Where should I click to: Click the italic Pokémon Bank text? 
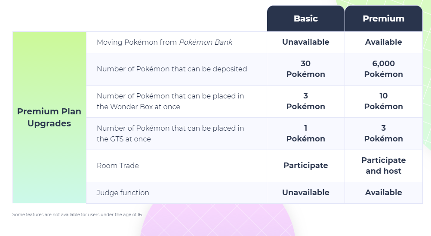(x=206, y=42)
